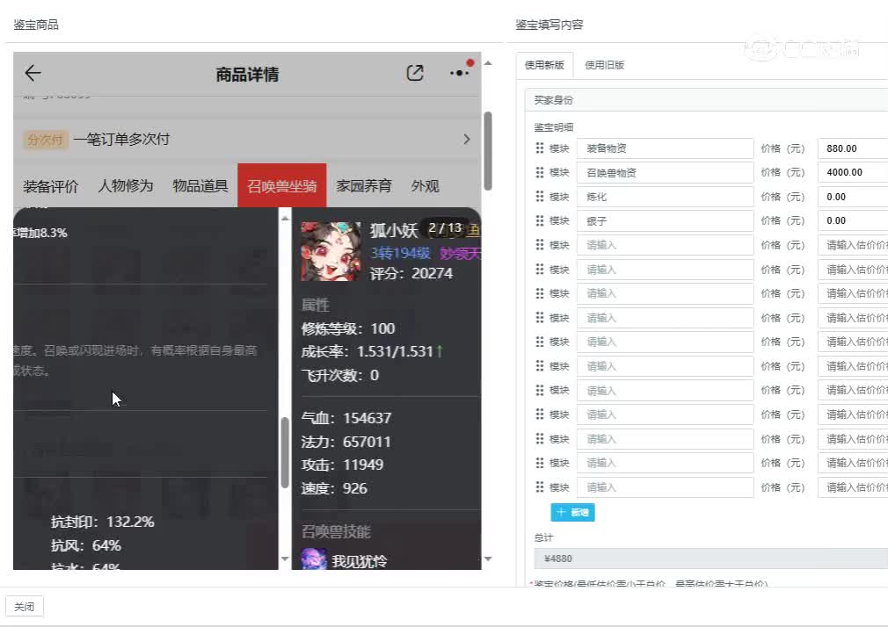The image size is (888, 627).
Task: Click the 2 / 13 page indicator
Action: tap(445, 228)
